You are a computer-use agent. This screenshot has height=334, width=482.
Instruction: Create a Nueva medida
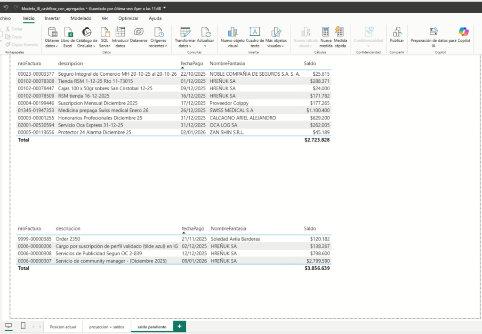click(x=326, y=32)
